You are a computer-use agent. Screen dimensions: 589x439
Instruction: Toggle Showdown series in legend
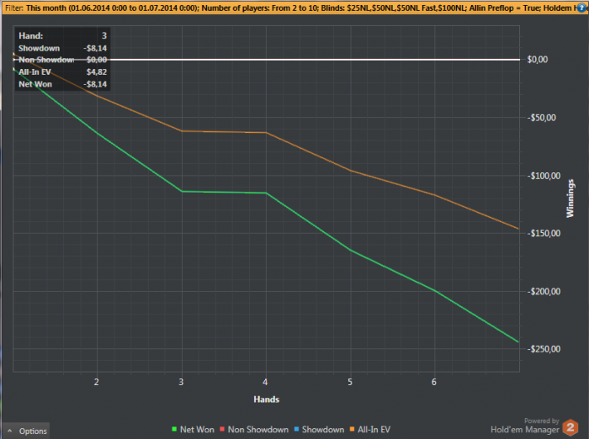coord(319,429)
